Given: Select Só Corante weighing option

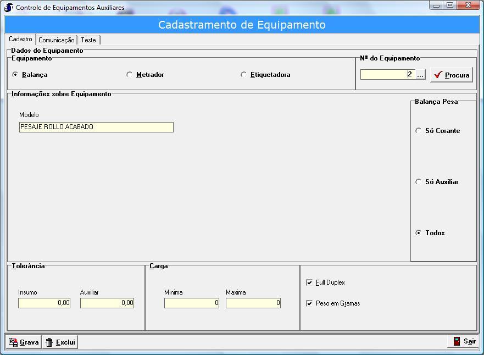Looking at the screenshot, I should [x=419, y=131].
